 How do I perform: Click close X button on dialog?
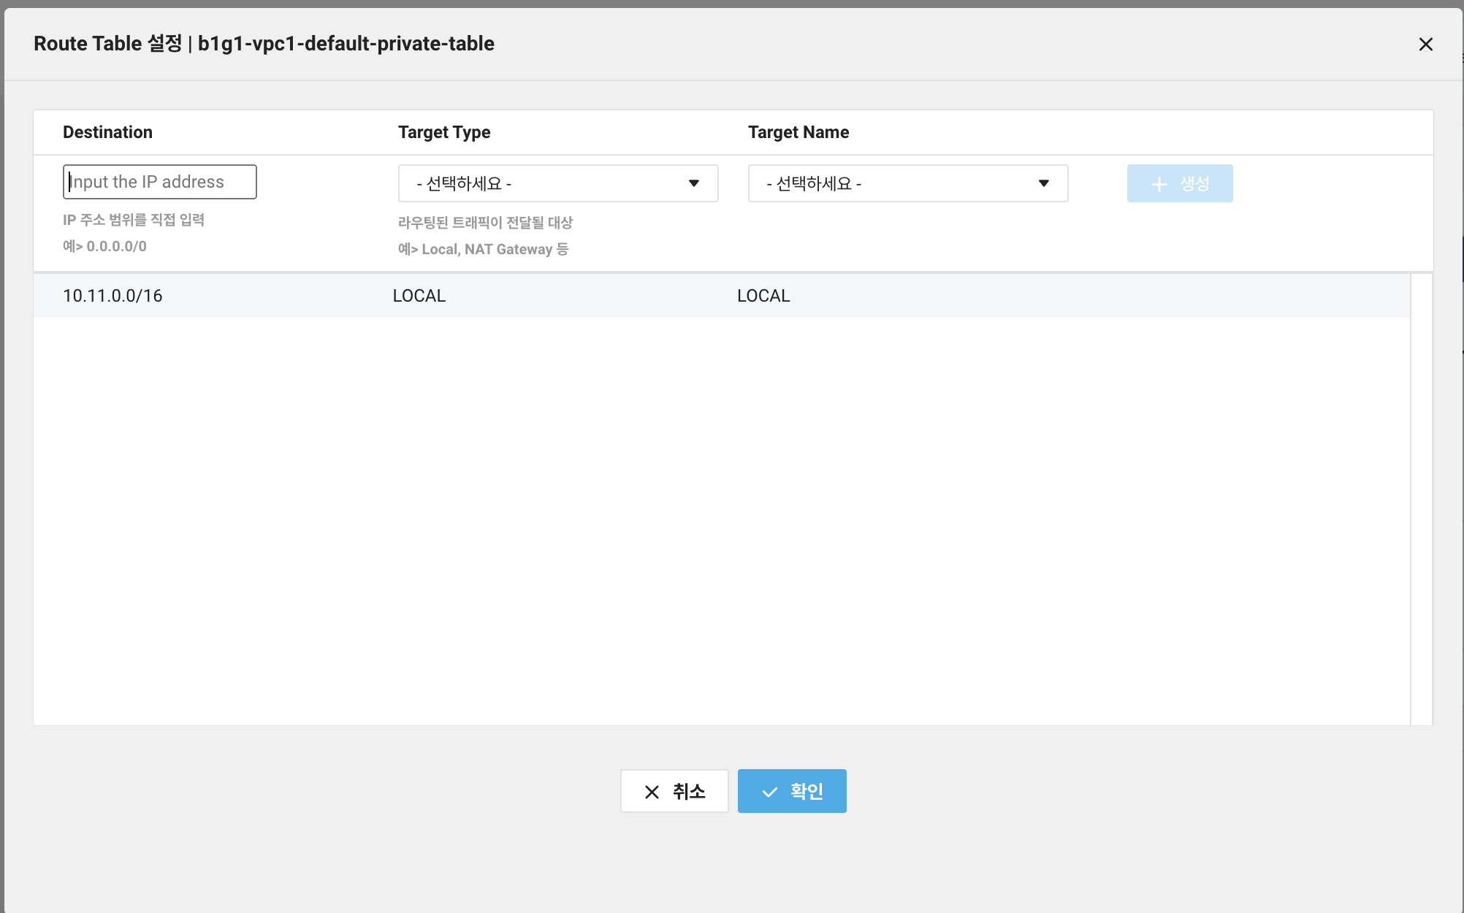1426,44
